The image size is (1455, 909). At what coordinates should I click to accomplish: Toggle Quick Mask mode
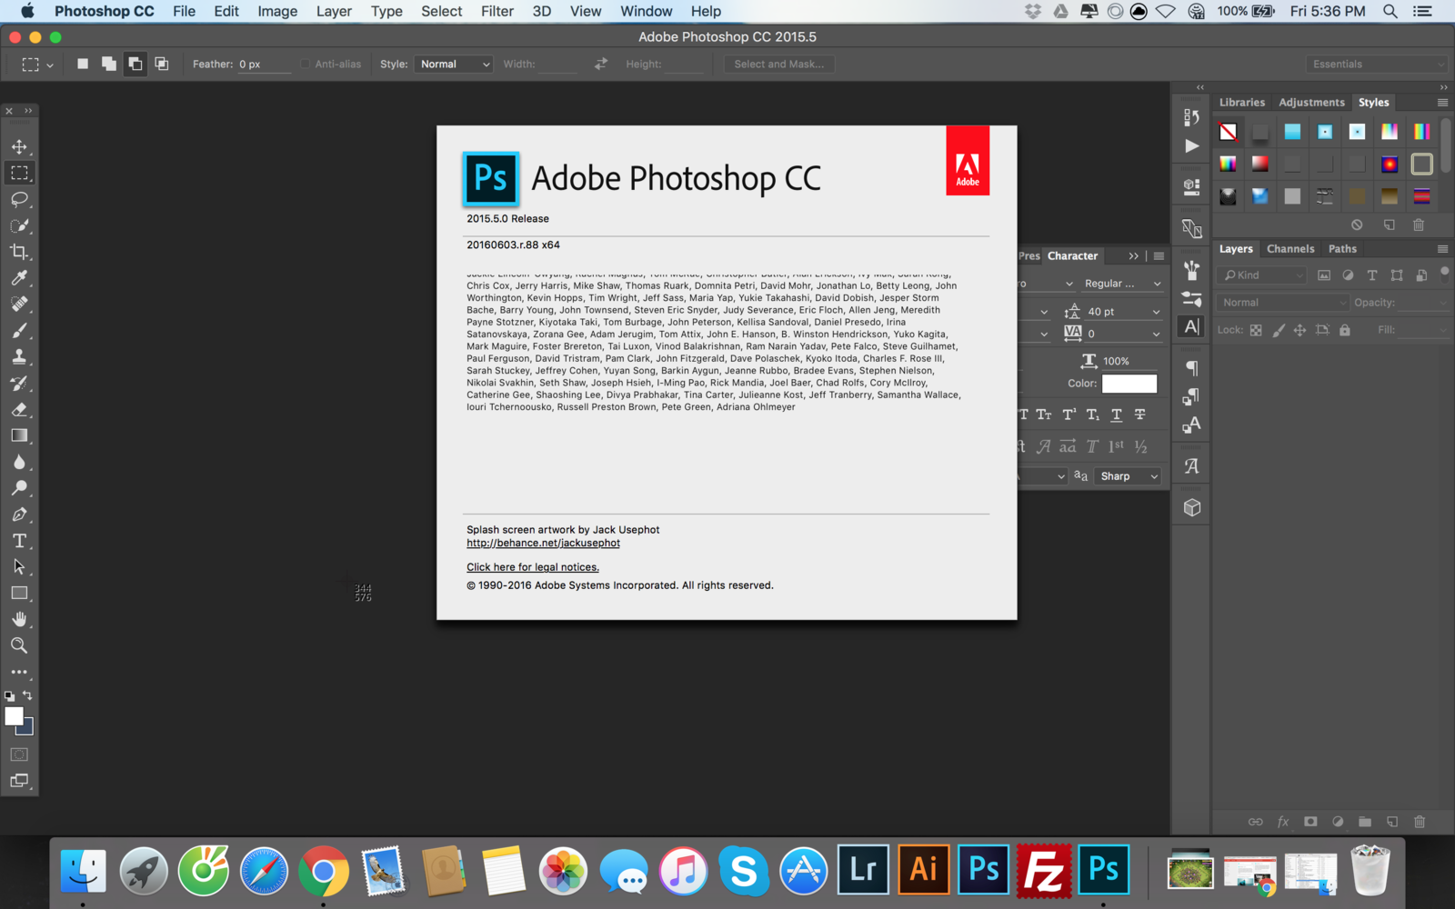[19, 754]
